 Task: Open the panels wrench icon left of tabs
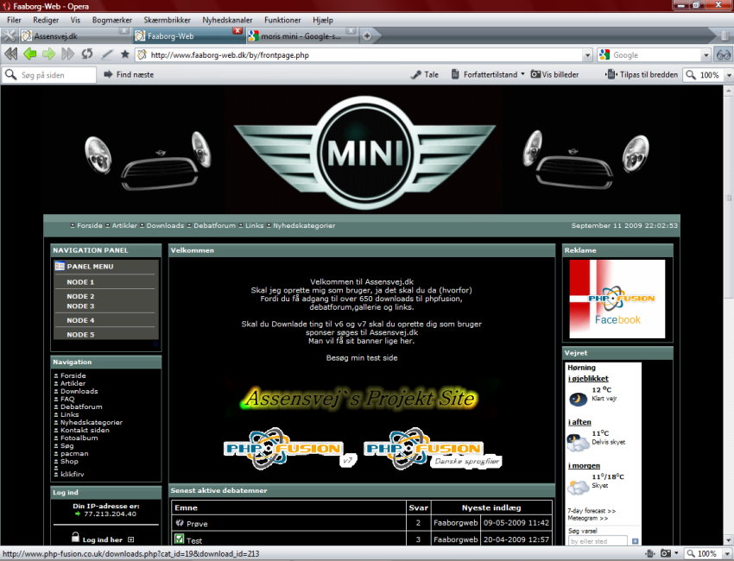click(9, 35)
